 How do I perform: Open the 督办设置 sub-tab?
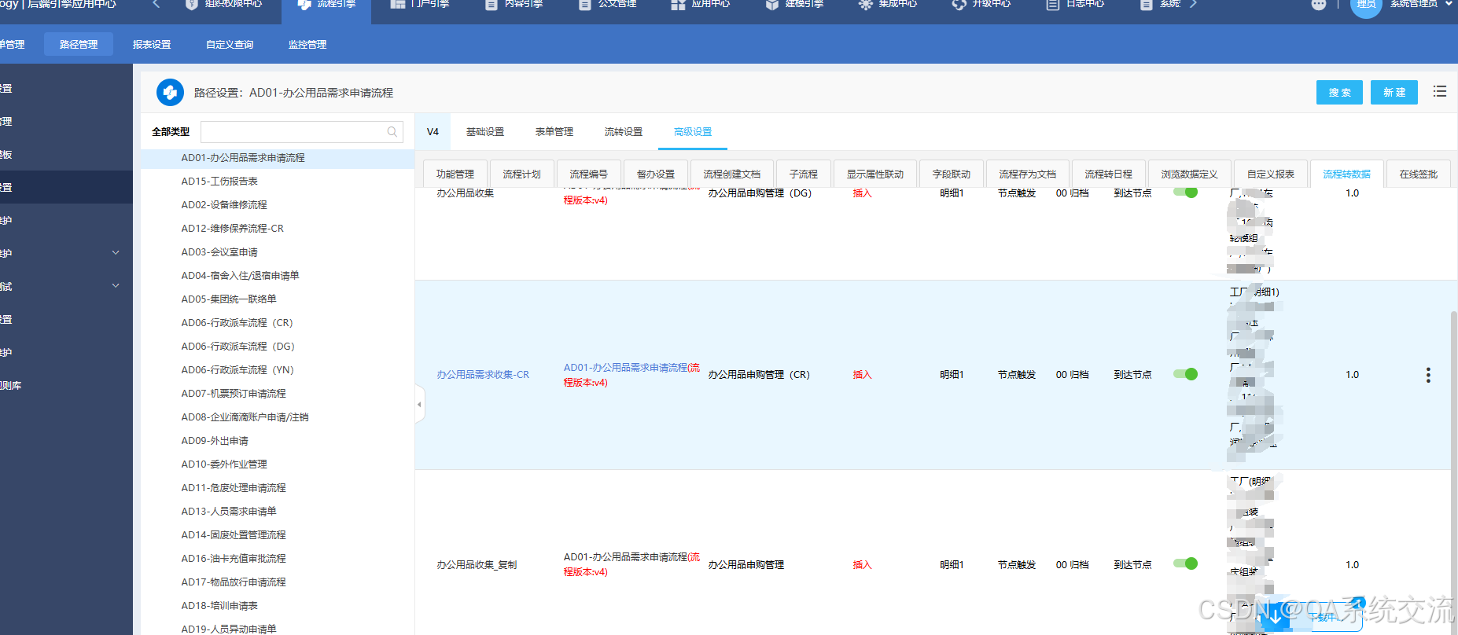pyautogui.click(x=656, y=174)
